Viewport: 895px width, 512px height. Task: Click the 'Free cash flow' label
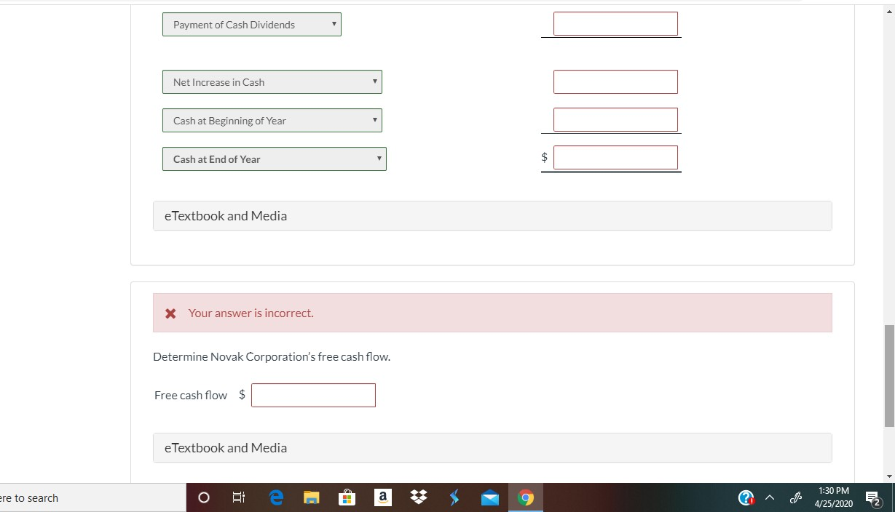[191, 396]
